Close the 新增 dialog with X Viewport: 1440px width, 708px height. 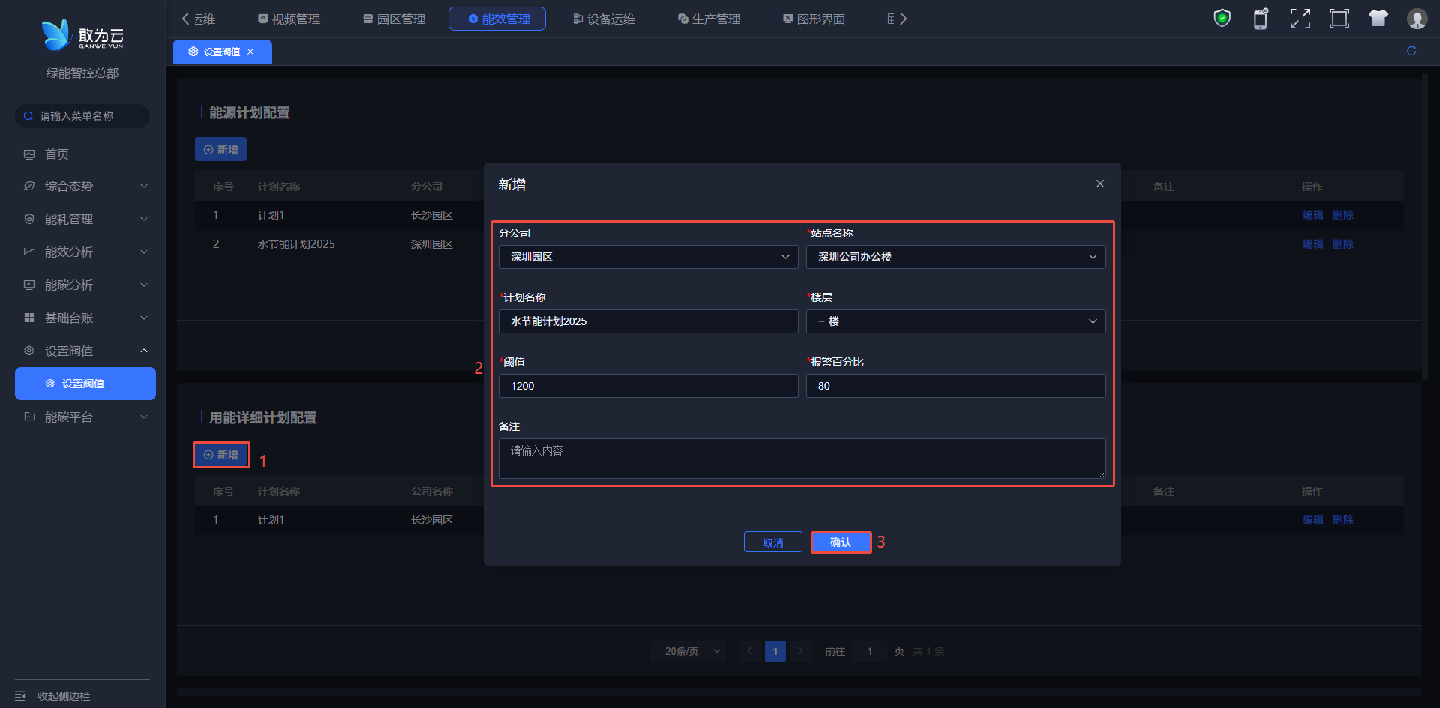click(x=1100, y=184)
